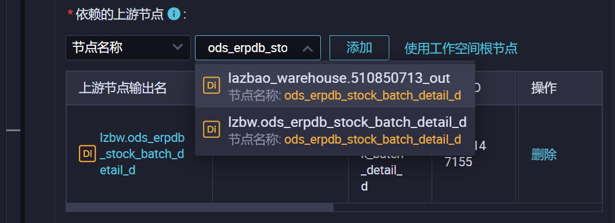Click the Di icon of the lzbw.ods_erpdb dropdown option
615x223 pixels.
tap(211, 129)
